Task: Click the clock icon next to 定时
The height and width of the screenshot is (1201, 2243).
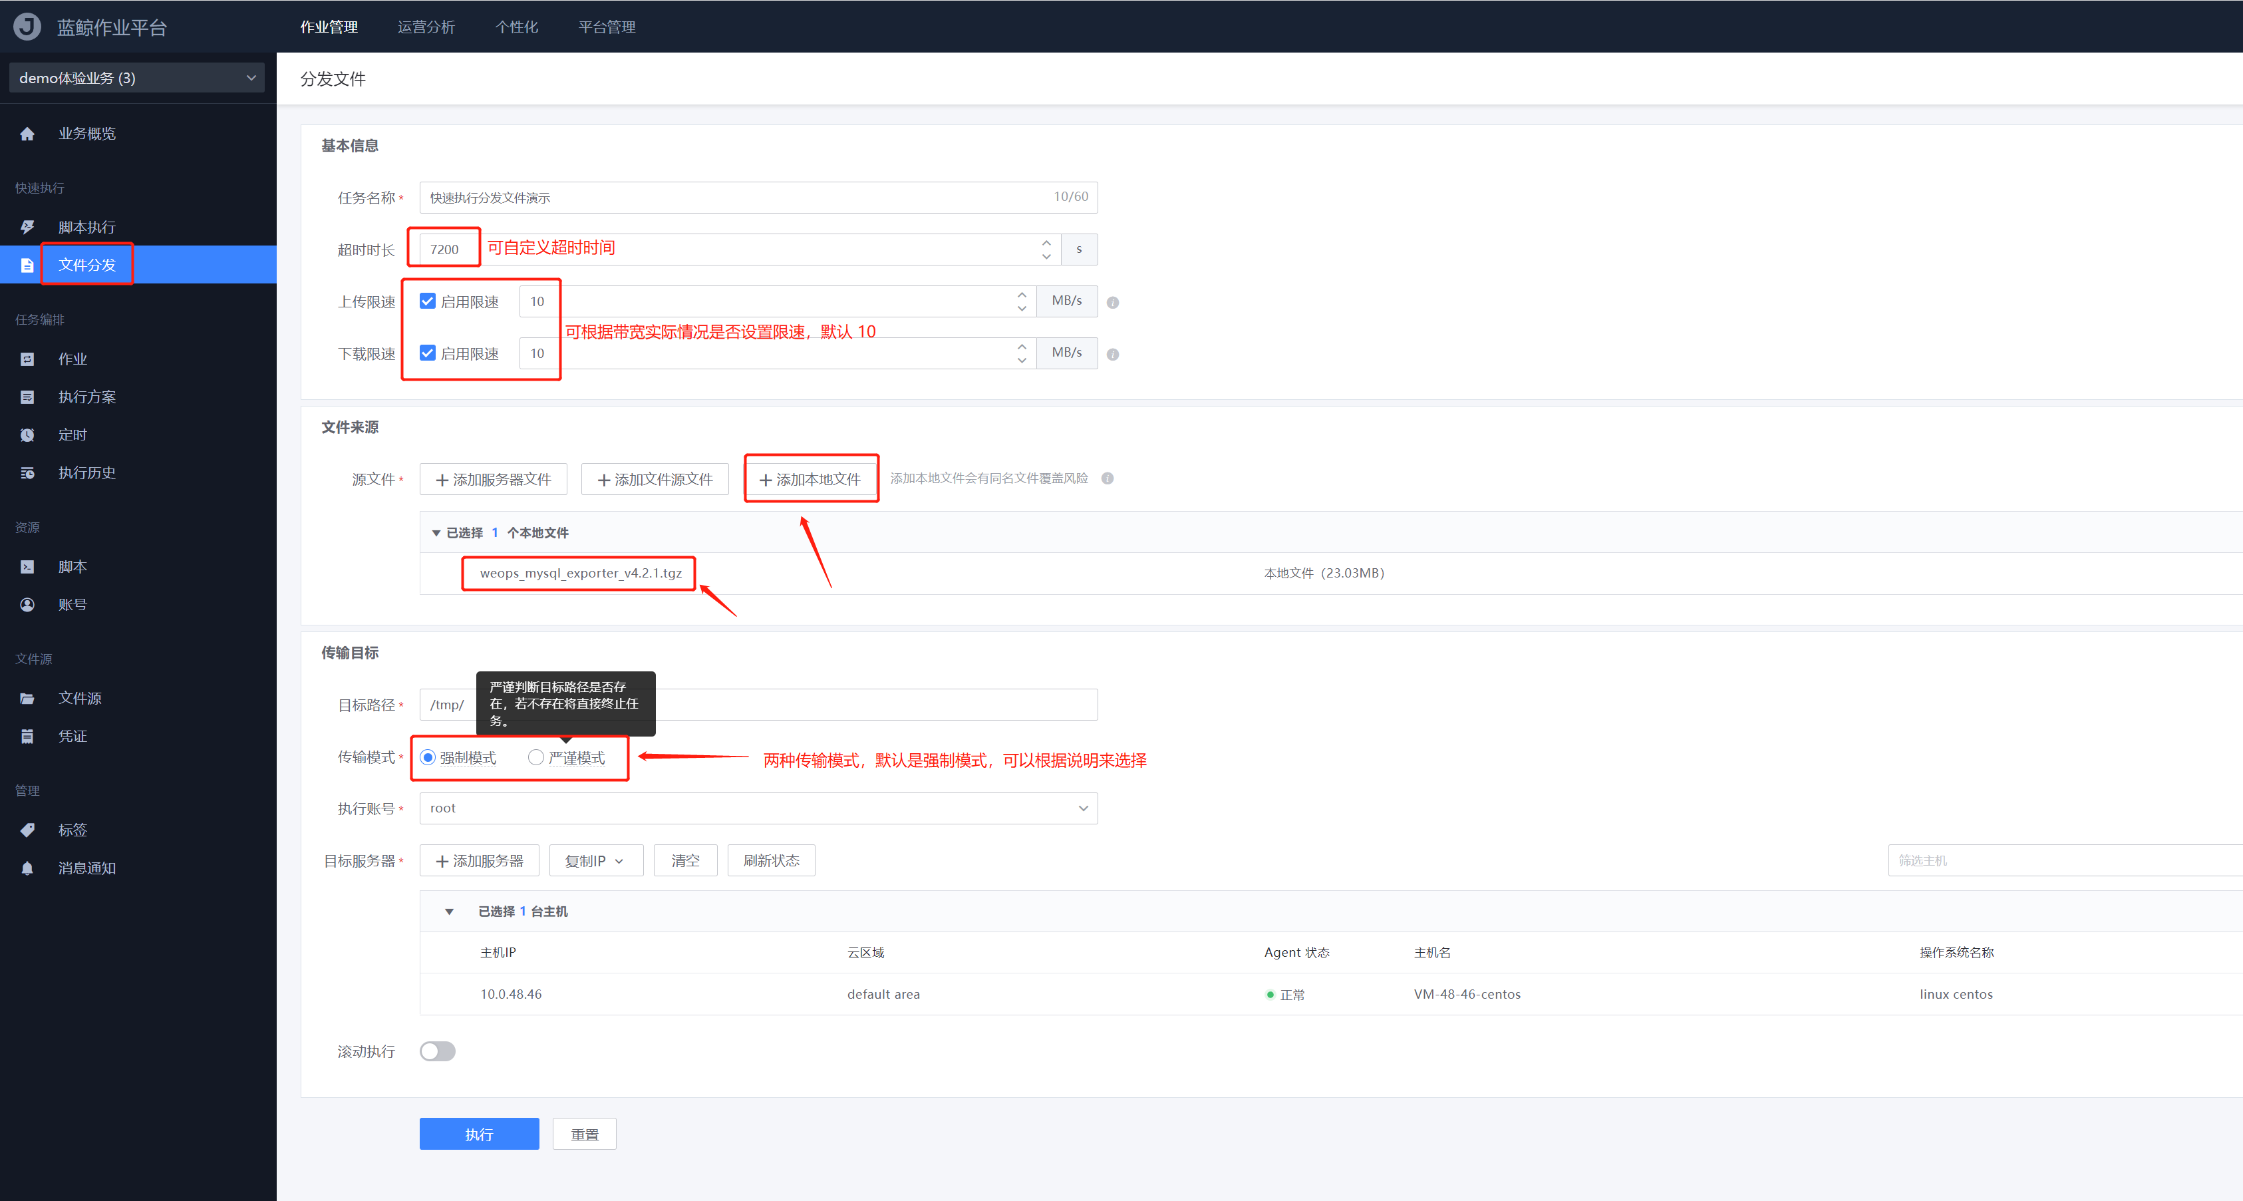Action: click(27, 434)
